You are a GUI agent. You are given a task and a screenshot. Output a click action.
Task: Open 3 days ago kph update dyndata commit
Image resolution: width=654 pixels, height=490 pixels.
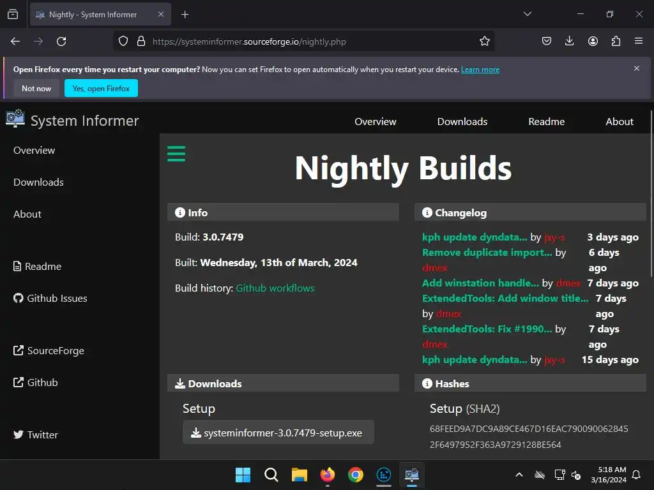point(475,237)
